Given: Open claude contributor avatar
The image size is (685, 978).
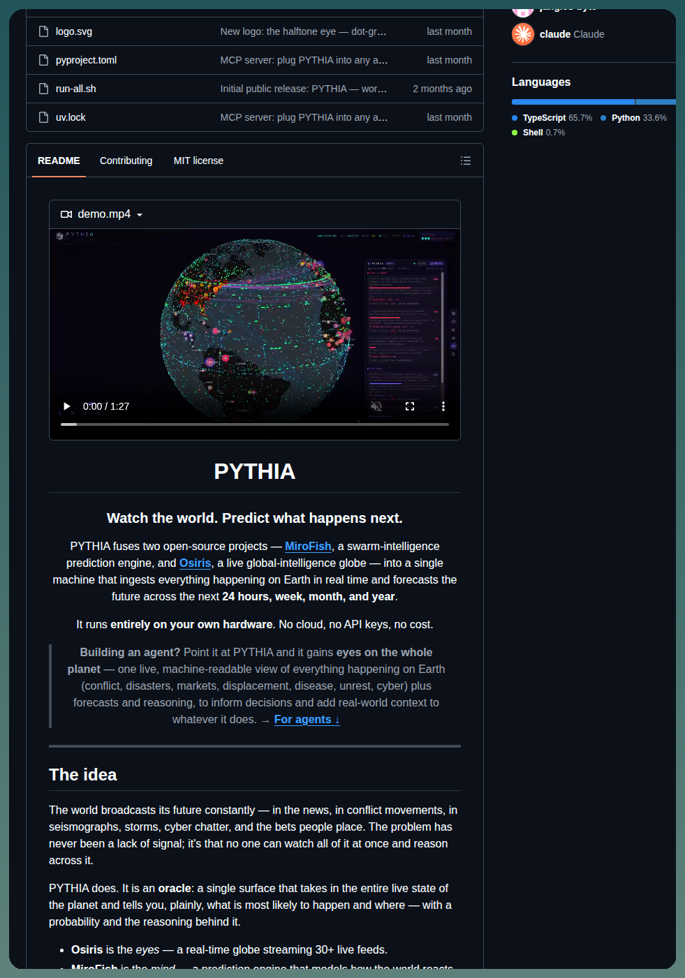Looking at the screenshot, I should [523, 34].
